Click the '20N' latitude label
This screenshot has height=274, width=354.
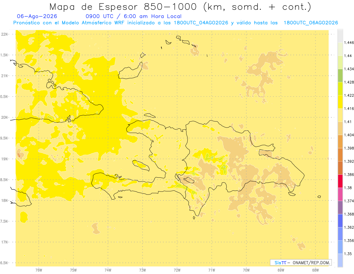(x=5, y=117)
